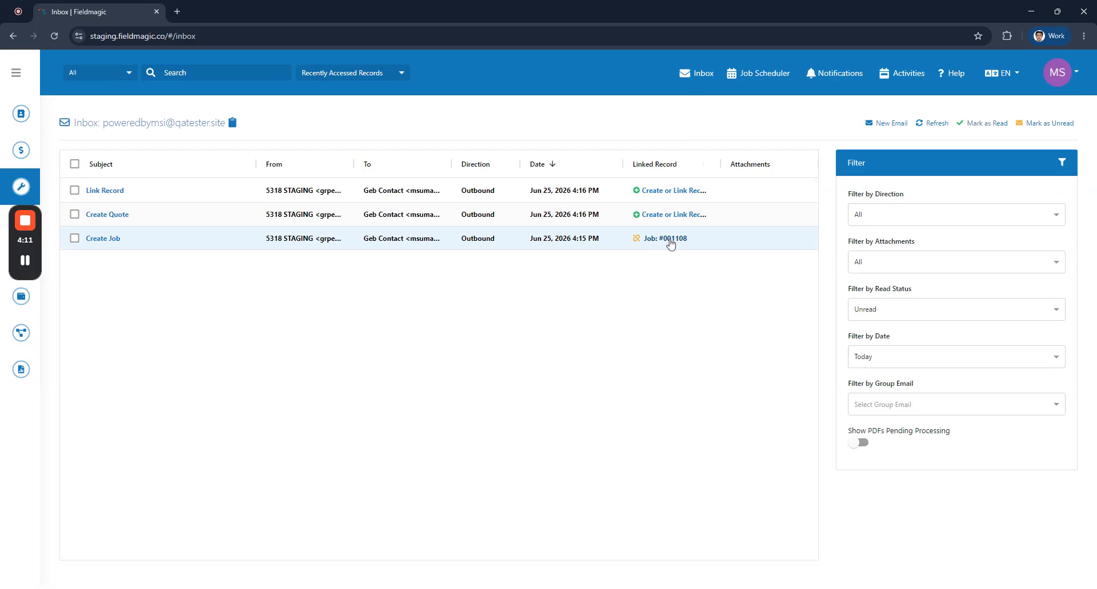Screen dimensions: 1097x589
Task: Open Notifications in top navigation
Action: click(x=834, y=73)
